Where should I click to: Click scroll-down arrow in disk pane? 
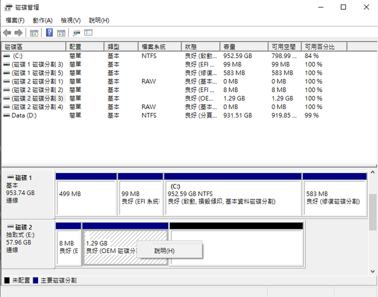373,272
